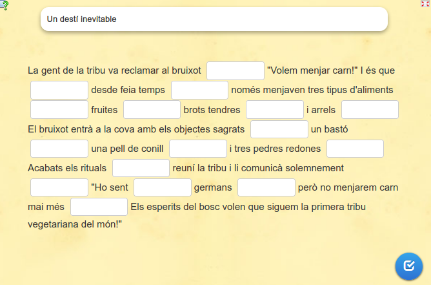Click the blank after "reclamar al bruixot"
This screenshot has height=285, width=431.
pyautogui.click(x=236, y=71)
